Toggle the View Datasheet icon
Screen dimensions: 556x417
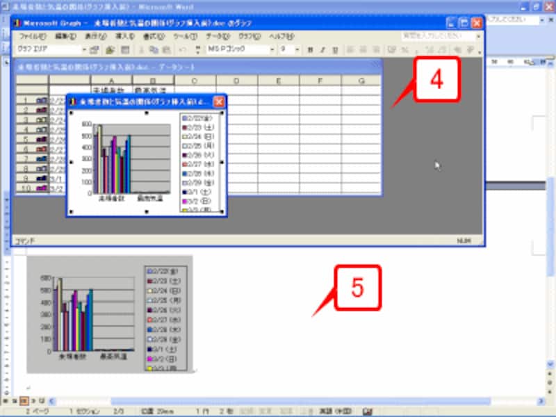pyautogui.click(x=125, y=50)
